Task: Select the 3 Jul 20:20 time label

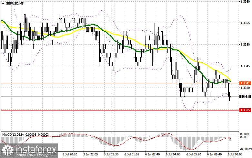Action: 70,154
